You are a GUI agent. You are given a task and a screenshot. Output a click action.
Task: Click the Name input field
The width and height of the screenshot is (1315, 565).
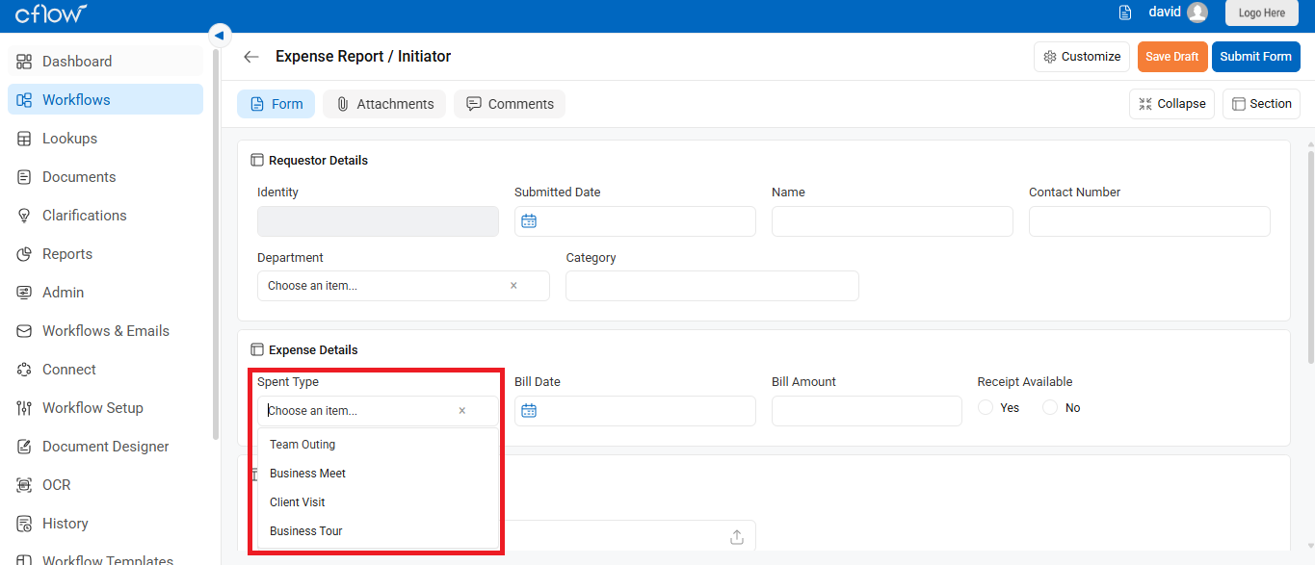click(x=892, y=221)
